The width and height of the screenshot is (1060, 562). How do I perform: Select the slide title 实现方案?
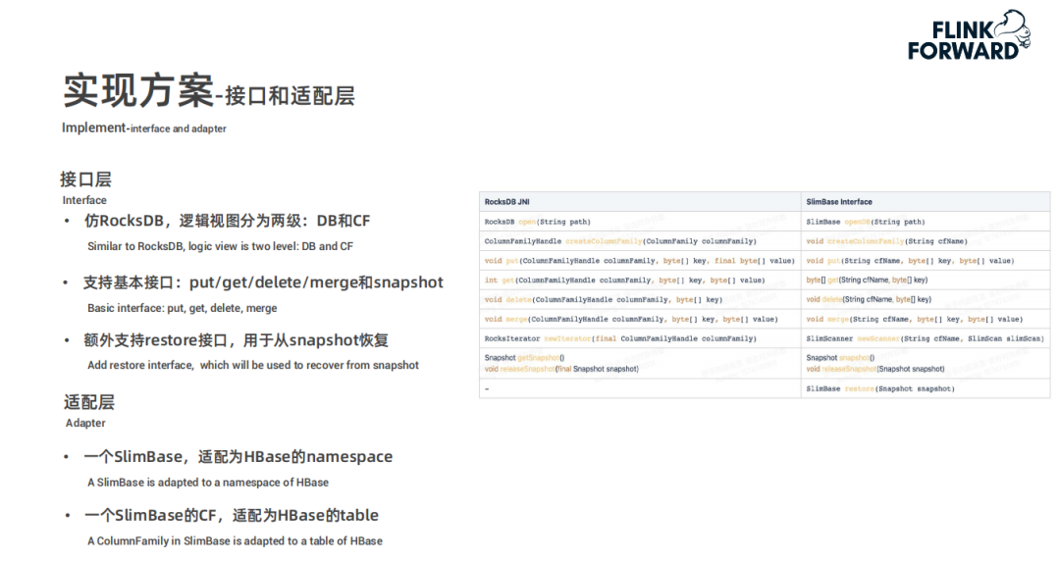coord(138,91)
